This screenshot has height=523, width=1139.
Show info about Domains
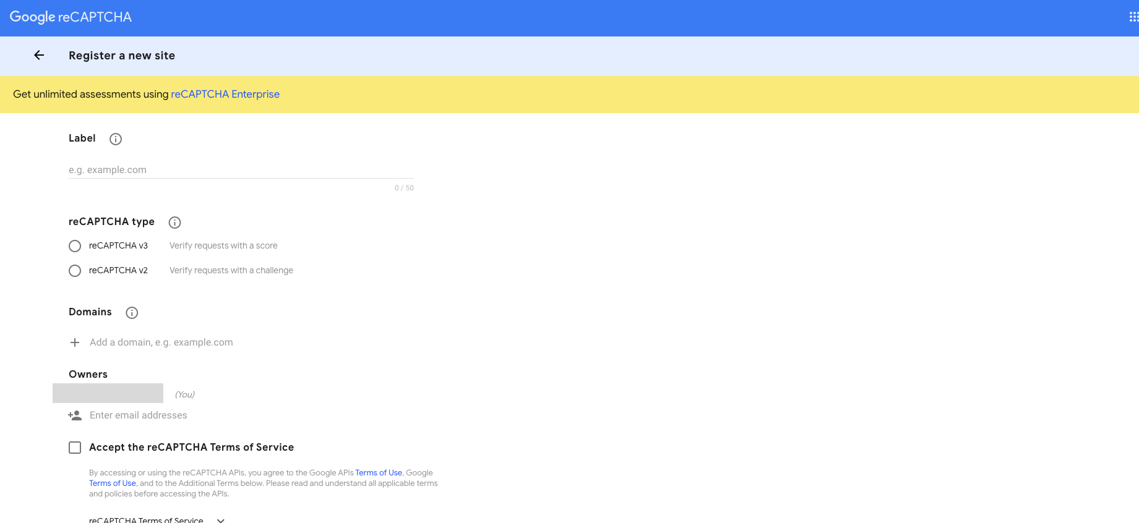132,313
